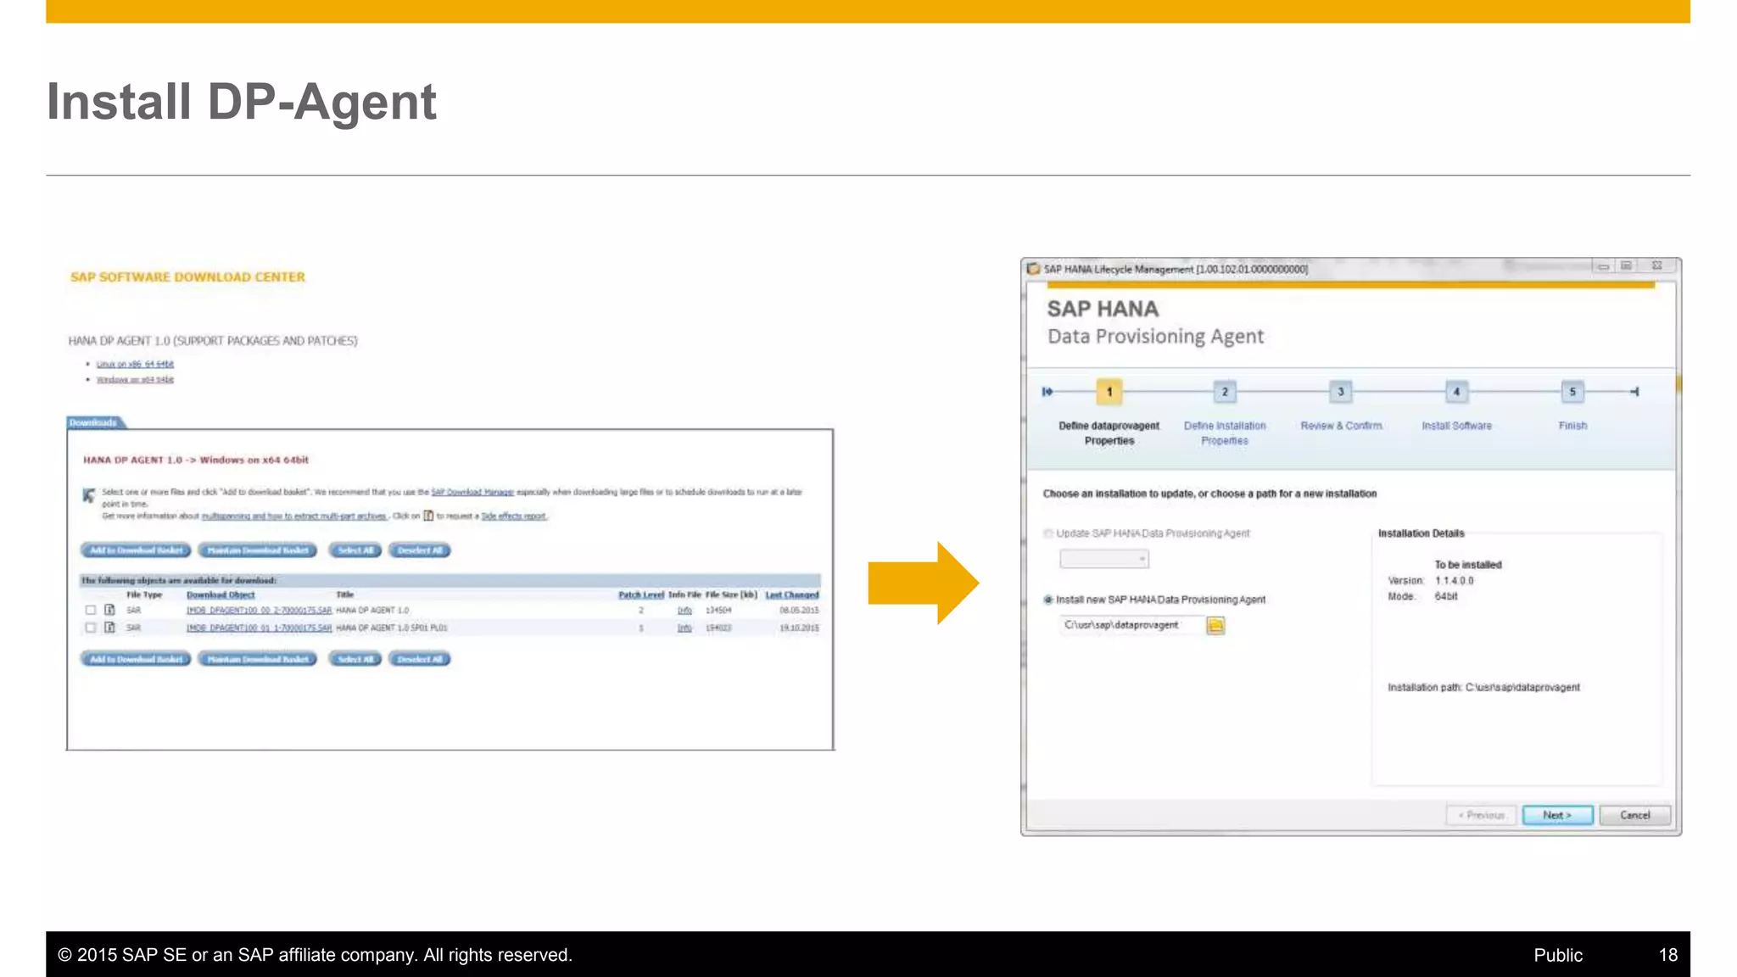Click the wizard end marker icon

click(x=1634, y=392)
